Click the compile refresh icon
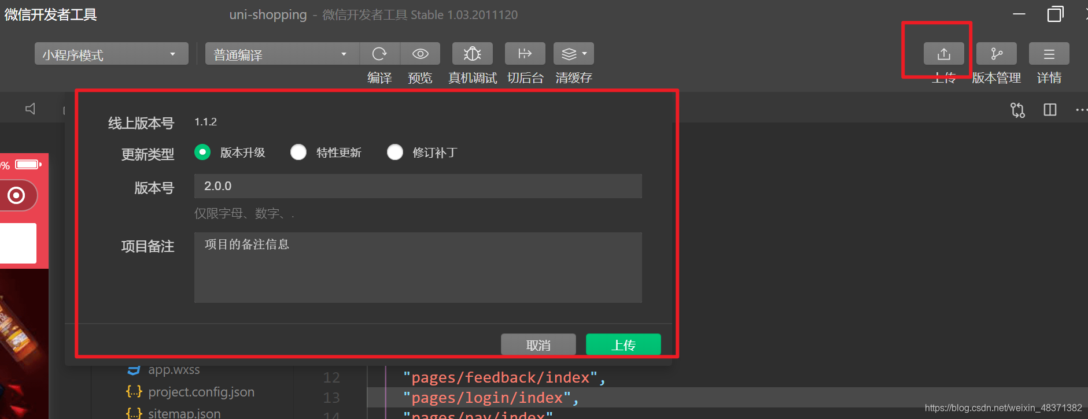1088x419 pixels. coord(379,54)
